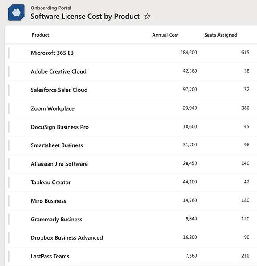Click the 9,840 annual cost cell
The image size is (257, 266).
191,219
